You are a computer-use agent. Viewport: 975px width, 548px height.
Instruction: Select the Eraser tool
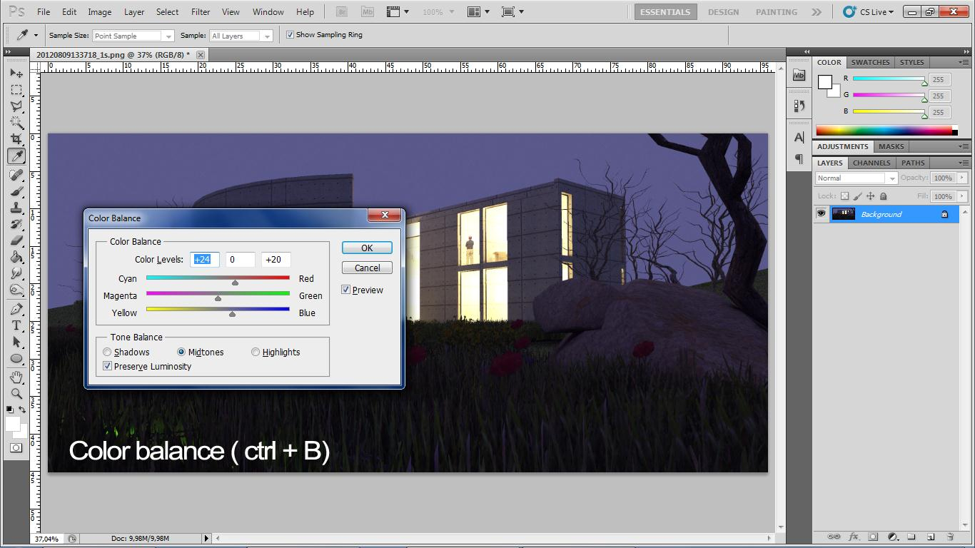[x=16, y=240]
